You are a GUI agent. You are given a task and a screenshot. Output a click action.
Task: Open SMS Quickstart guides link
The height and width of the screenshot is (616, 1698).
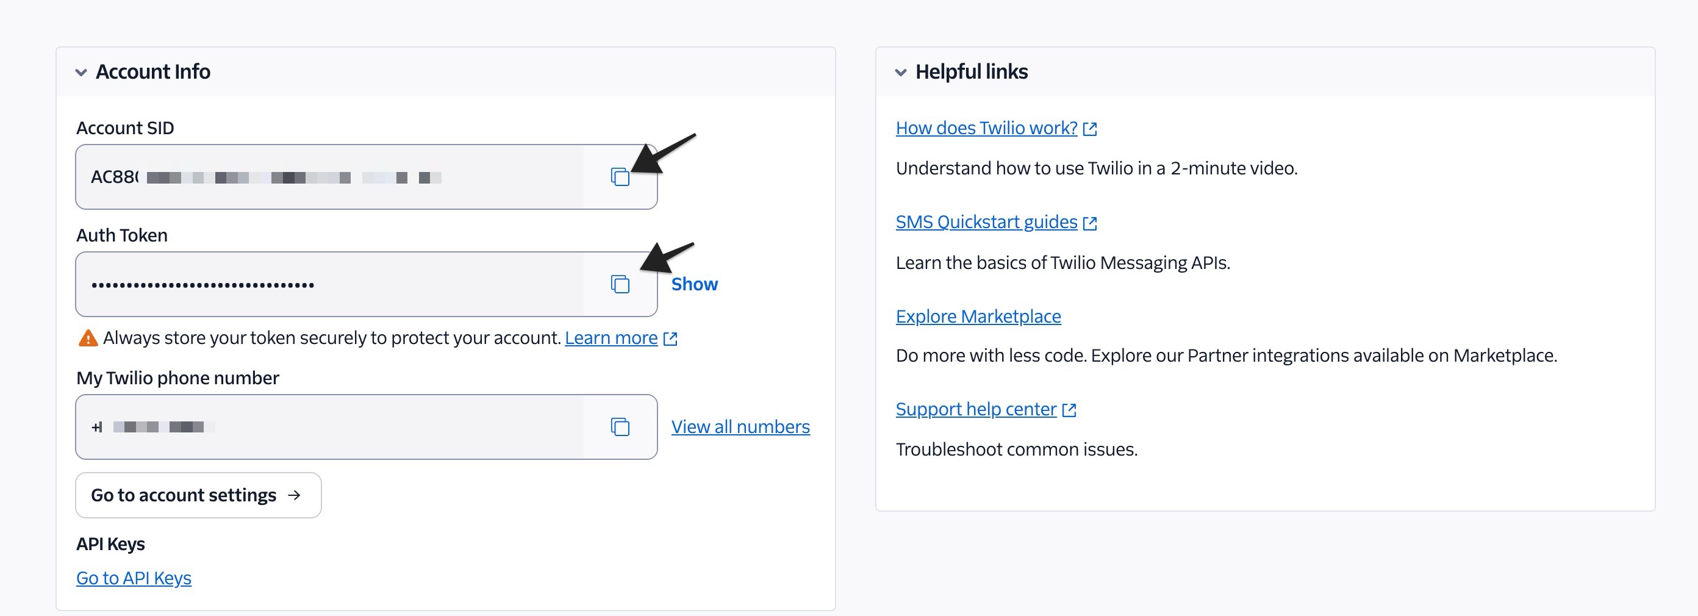(x=986, y=222)
